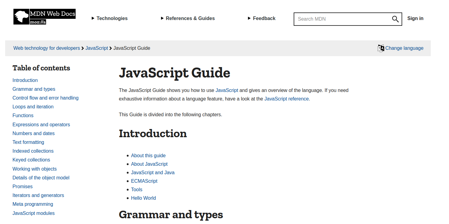Image resolution: width=449 pixels, height=224 pixels.
Task: Select Control flow and error handling
Action: pos(45,98)
